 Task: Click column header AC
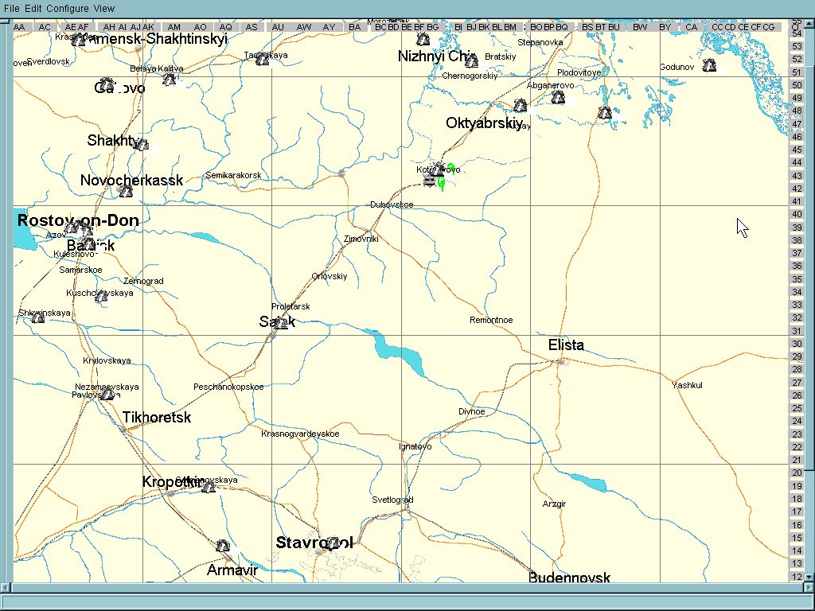click(45, 27)
